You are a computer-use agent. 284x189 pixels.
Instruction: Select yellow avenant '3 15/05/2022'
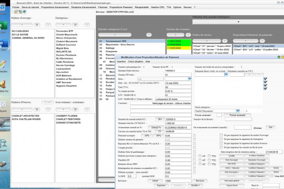click(x=179, y=48)
